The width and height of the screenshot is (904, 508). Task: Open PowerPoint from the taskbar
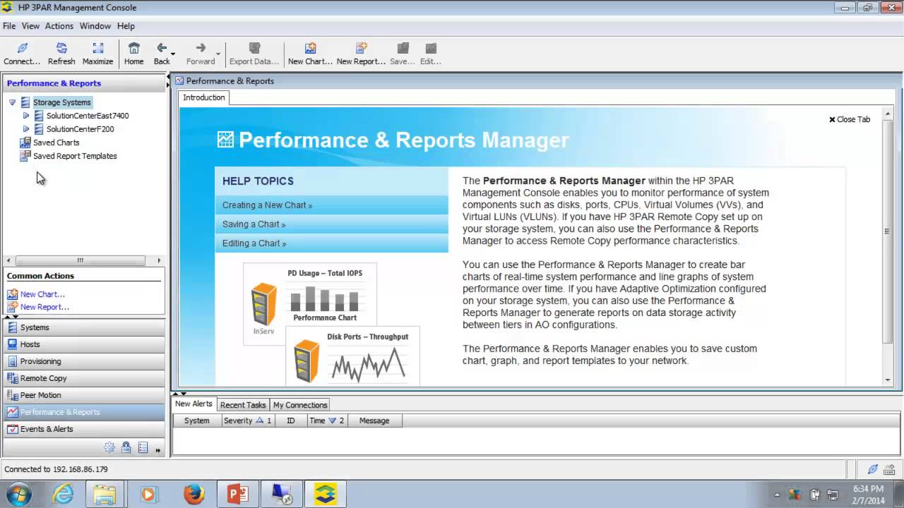237,494
